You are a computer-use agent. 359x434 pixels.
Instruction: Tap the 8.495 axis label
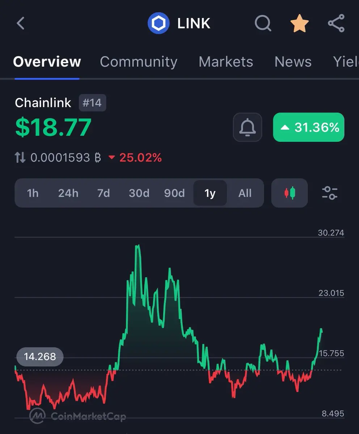click(x=333, y=413)
